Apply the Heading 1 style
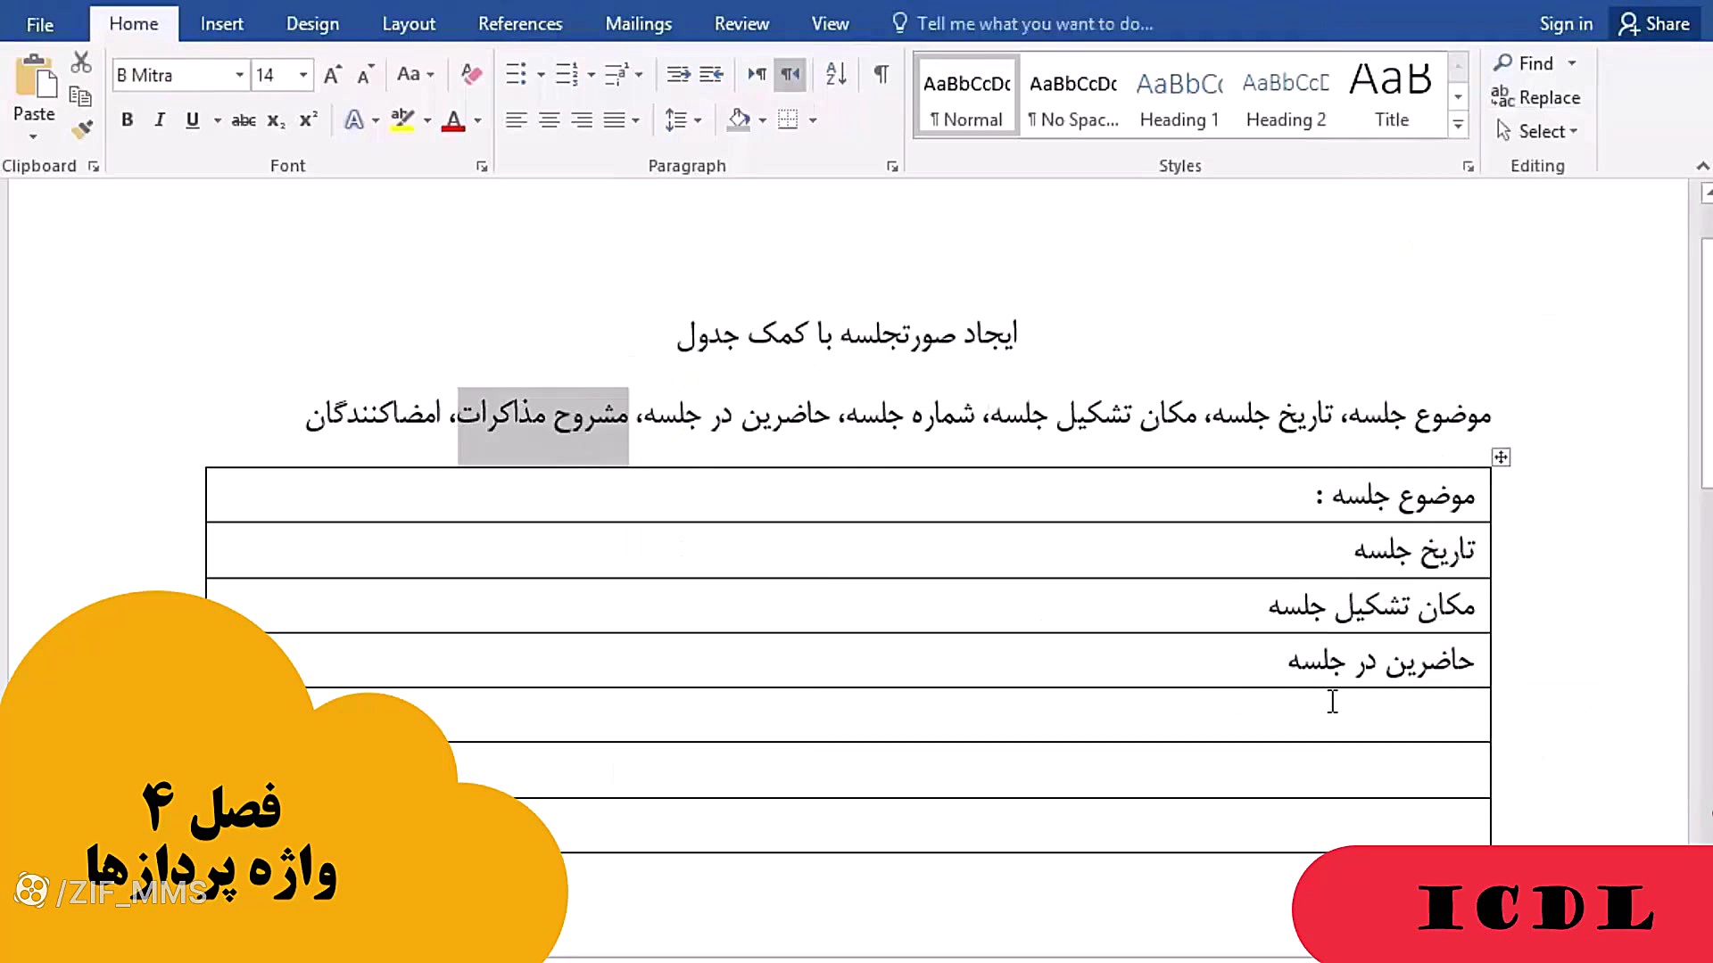1713x963 pixels. 1179,96
